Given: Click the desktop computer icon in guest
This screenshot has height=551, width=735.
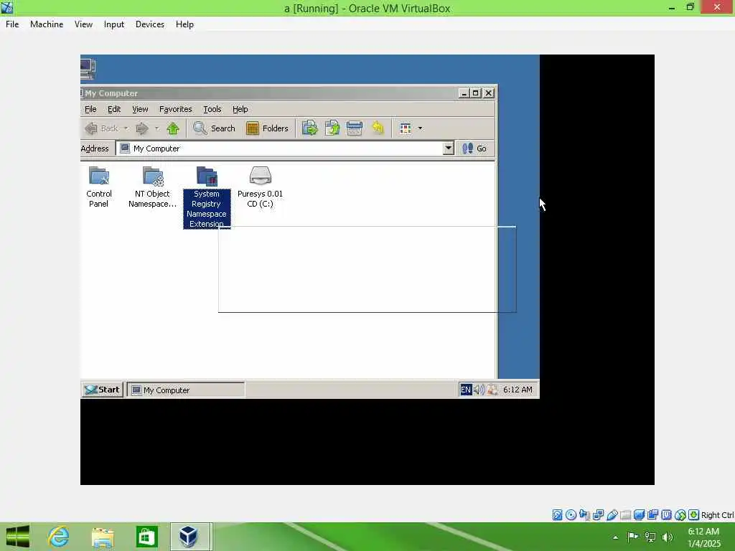Looking at the screenshot, I should click(x=88, y=68).
